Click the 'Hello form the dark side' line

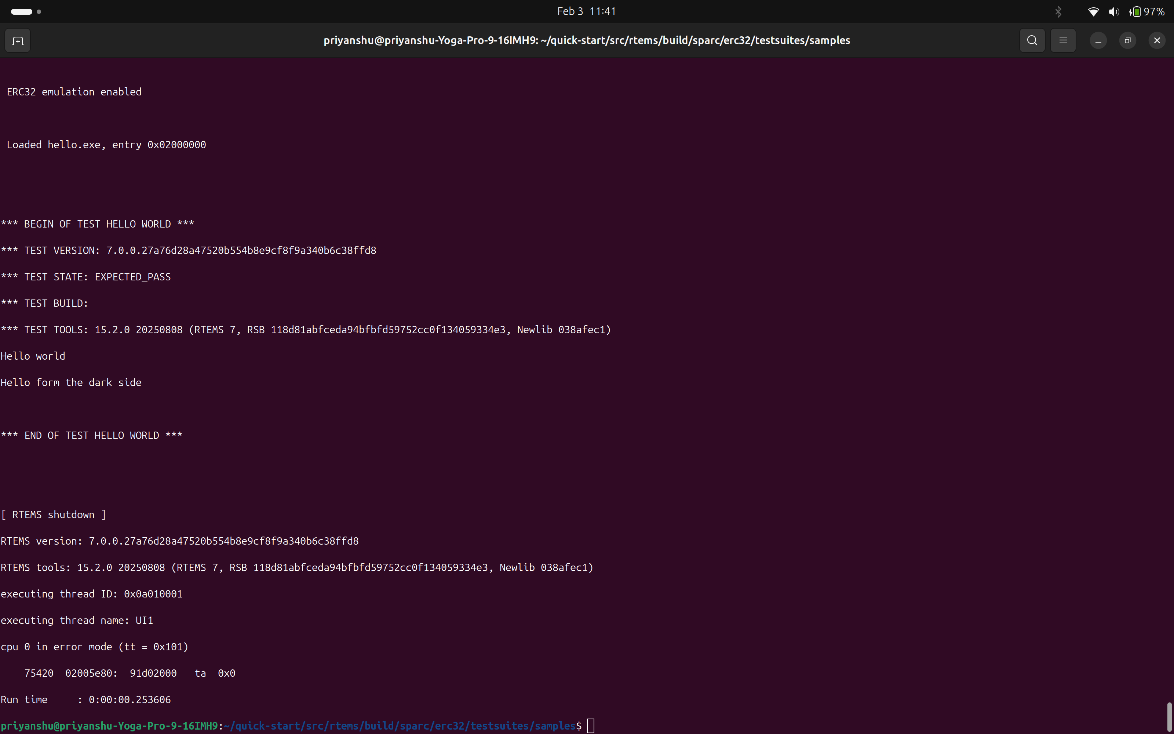(x=71, y=382)
